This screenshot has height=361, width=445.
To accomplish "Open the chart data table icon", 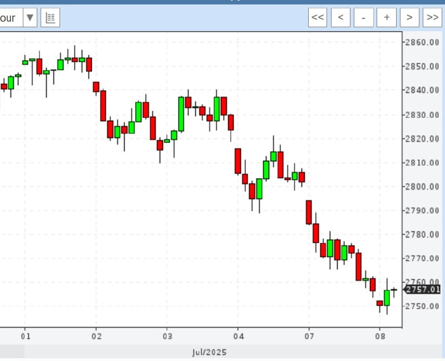I will pos(50,18).
